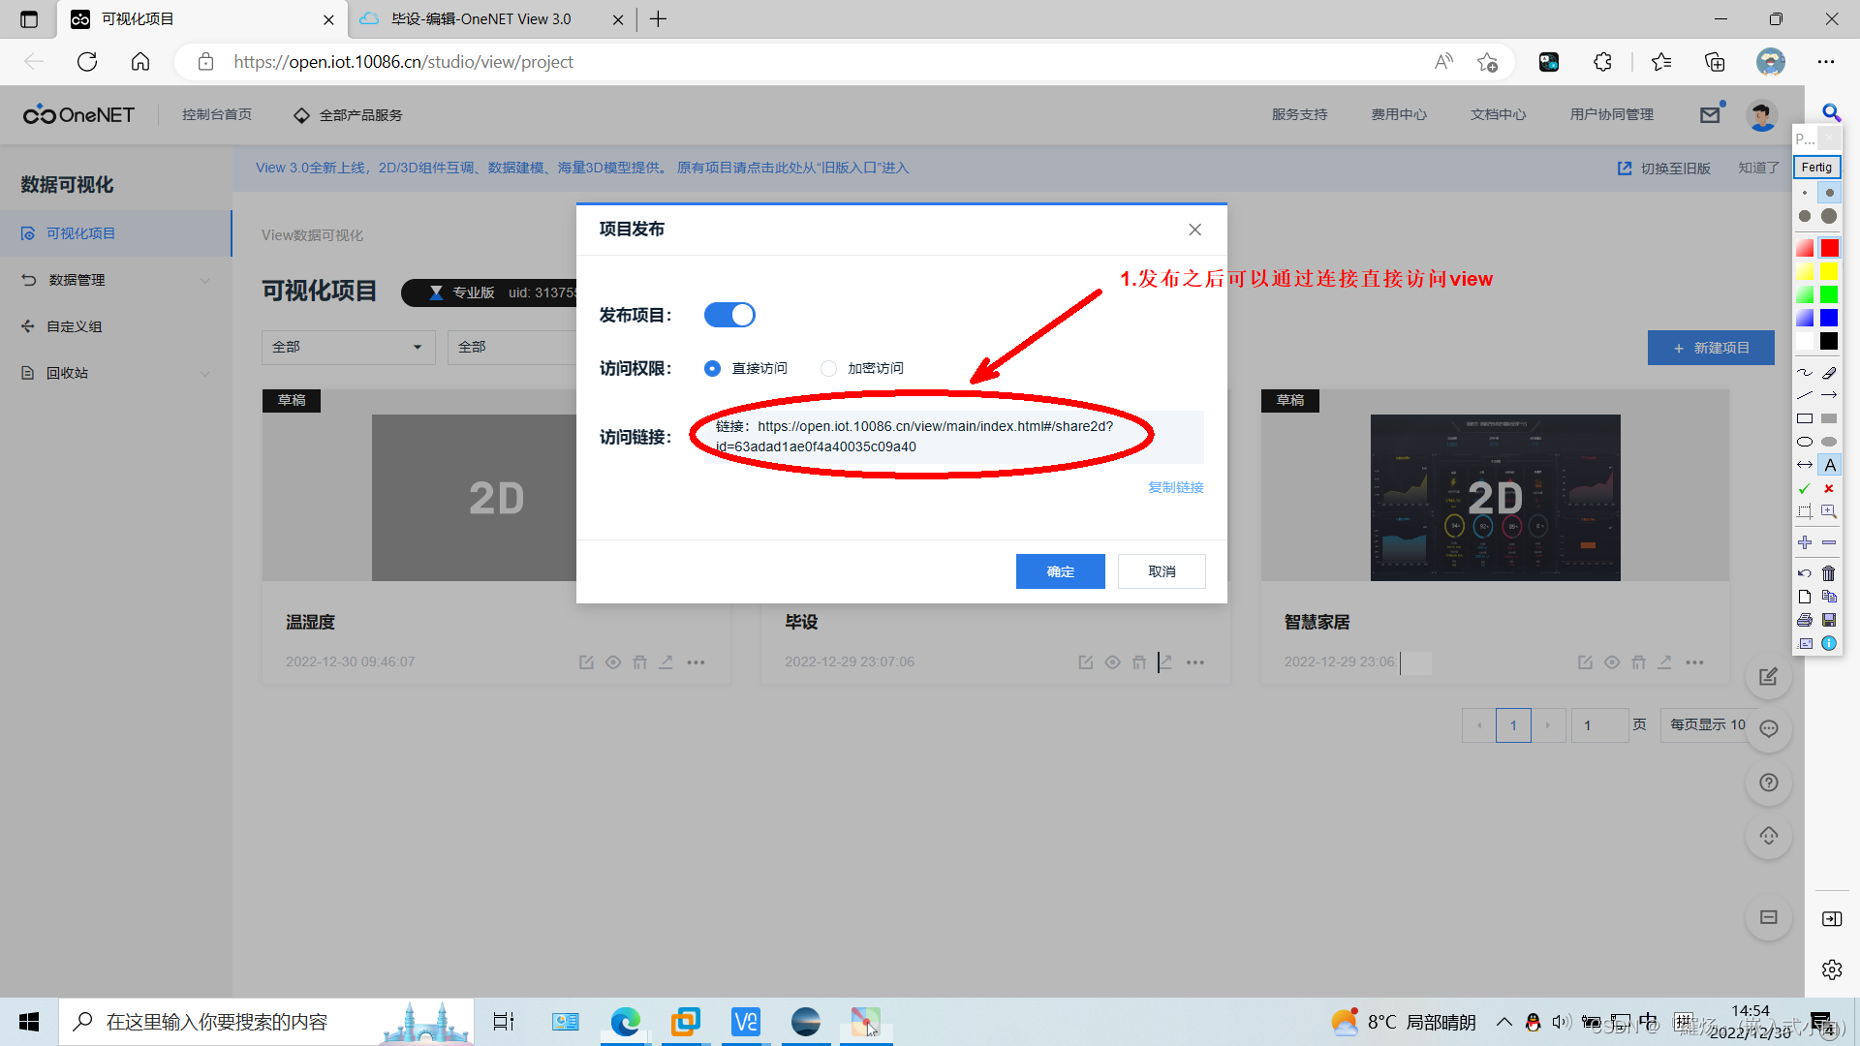Select the 加密访问 radio button

coord(828,368)
